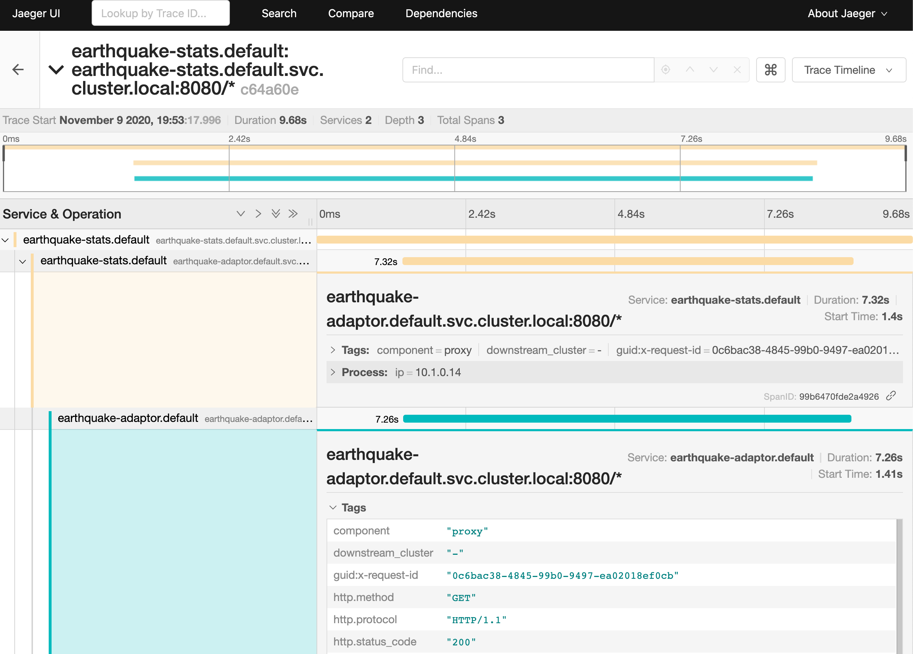The height and width of the screenshot is (654, 913).
Task: Open the About Jaeger menu
Action: 847,13
